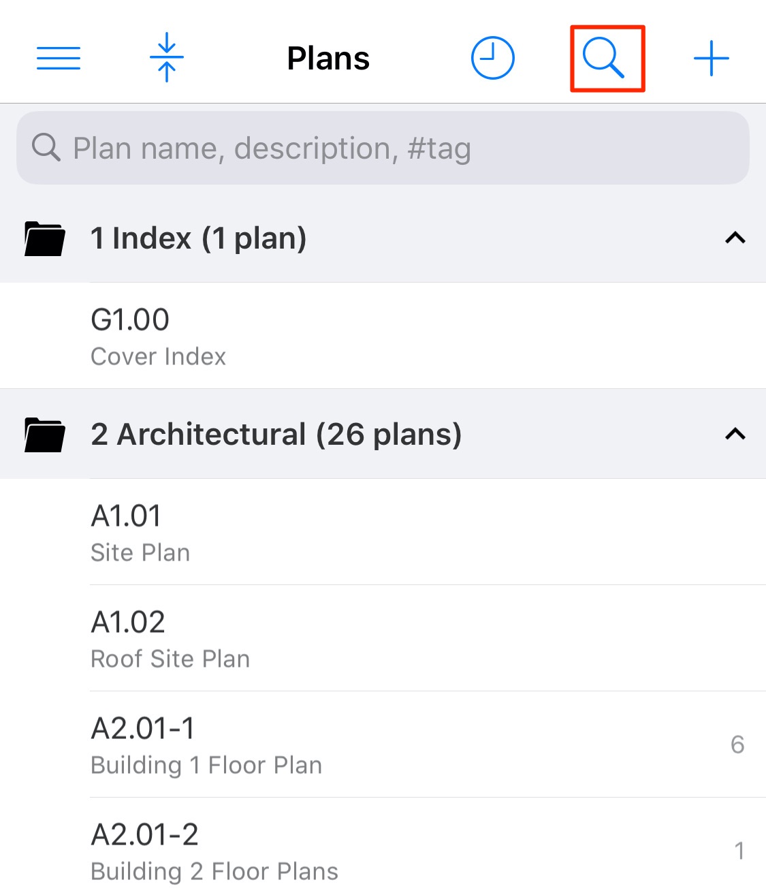Image resolution: width=766 pixels, height=895 pixels.
Task: Tap the folder icon beside 2 Architectural
Action: pos(44,435)
